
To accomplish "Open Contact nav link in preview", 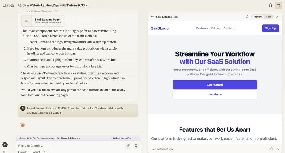I will tap(229, 28).
